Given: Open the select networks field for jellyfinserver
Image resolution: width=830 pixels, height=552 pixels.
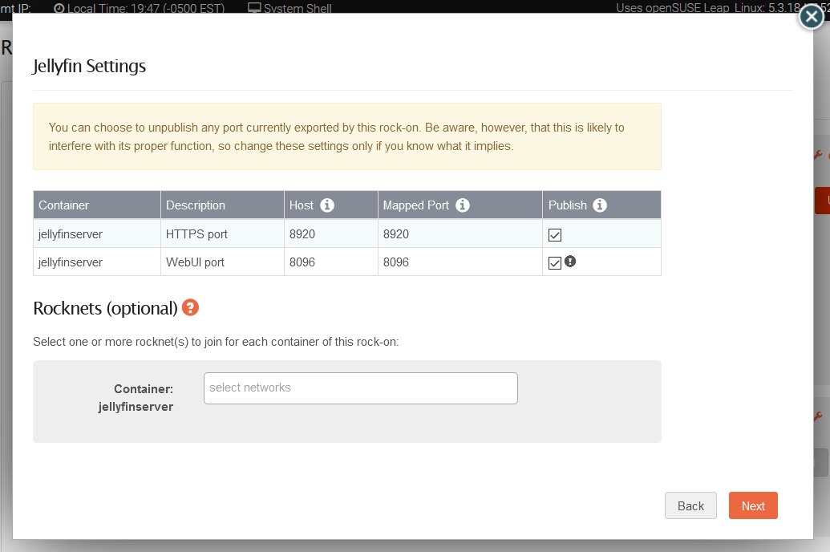Looking at the screenshot, I should point(361,388).
